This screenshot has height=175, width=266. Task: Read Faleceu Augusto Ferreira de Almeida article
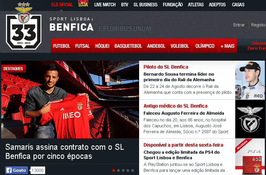(184, 113)
